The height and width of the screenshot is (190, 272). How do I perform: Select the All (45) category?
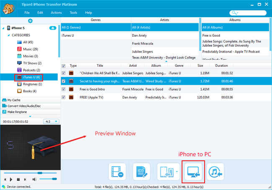(x=28, y=42)
